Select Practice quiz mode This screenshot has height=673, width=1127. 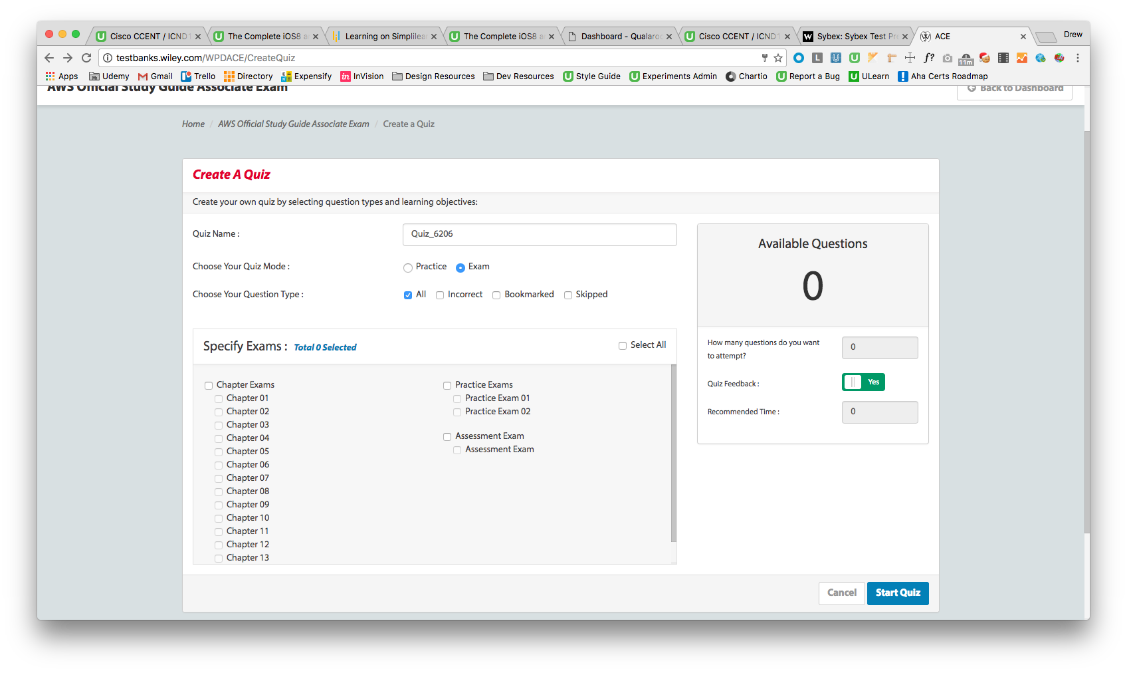[408, 268]
